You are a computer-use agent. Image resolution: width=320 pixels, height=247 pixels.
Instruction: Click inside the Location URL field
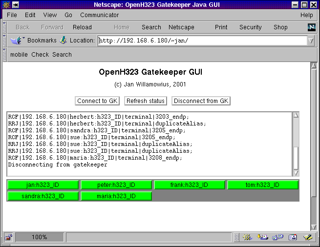(202, 41)
